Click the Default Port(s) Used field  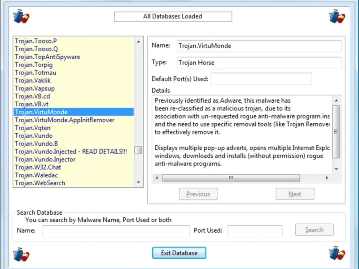click(261, 79)
